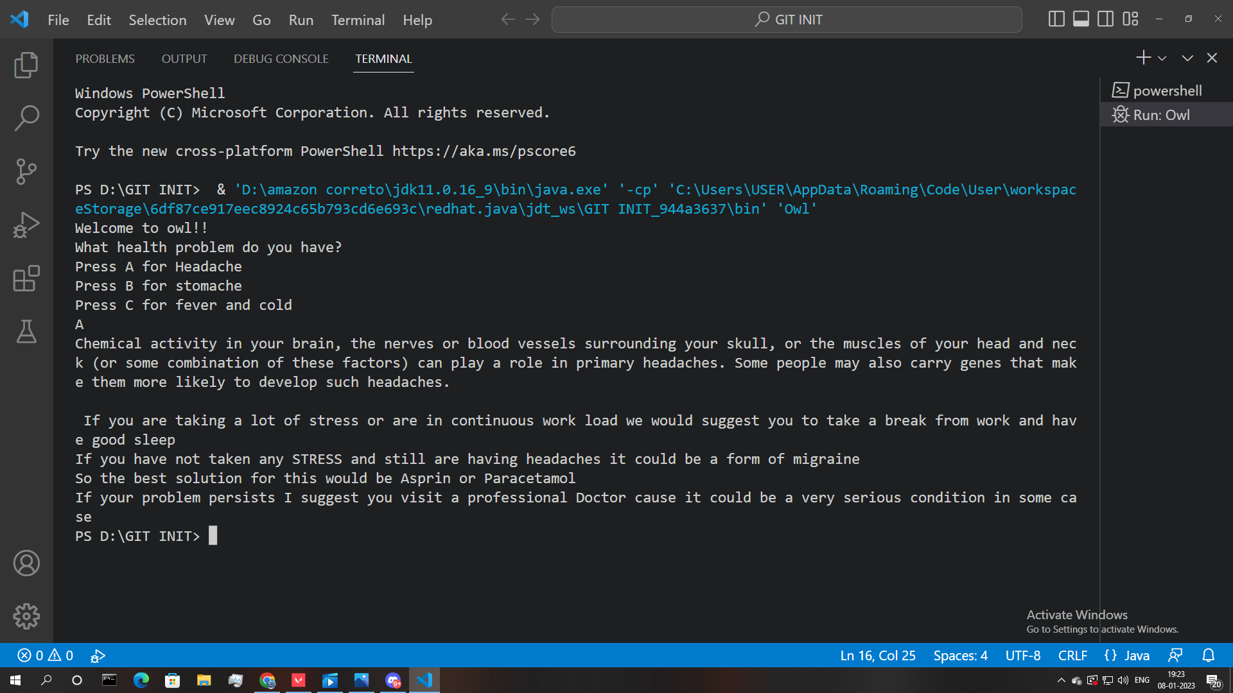Open the Manage gear settings
This screenshot has width=1233, height=693.
click(26, 617)
